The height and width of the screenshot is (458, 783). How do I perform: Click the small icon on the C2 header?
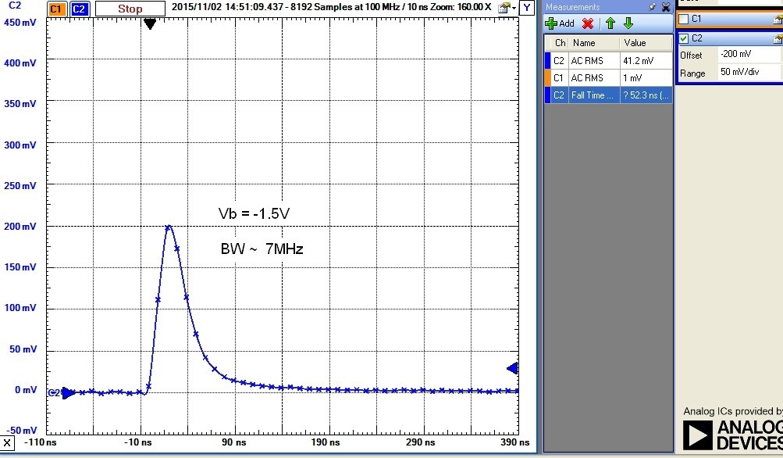(x=778, y=38)
